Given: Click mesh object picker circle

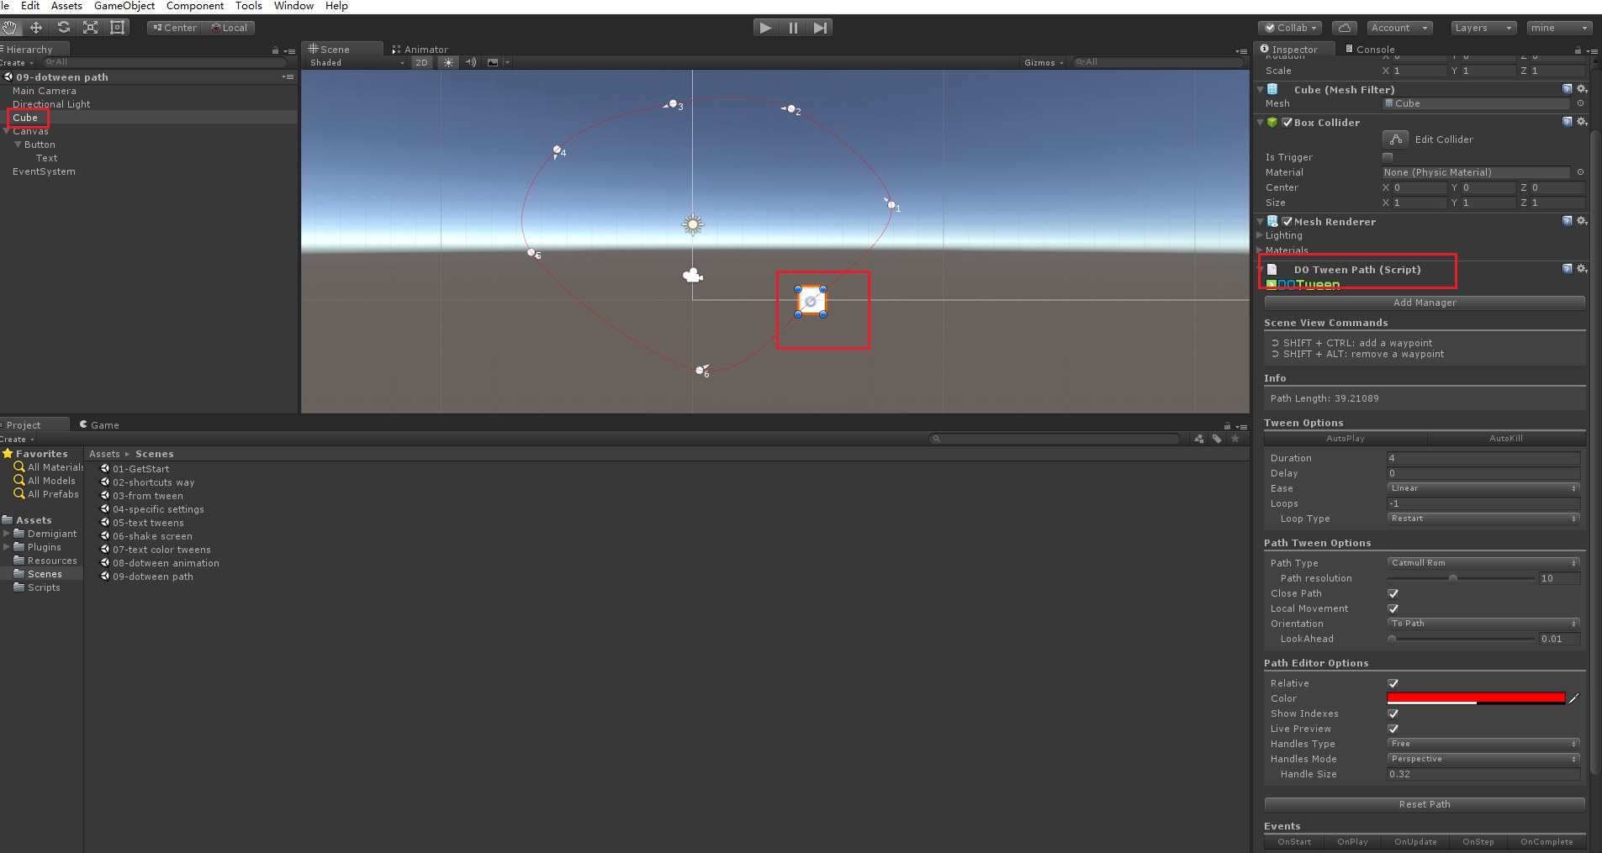Looking at the screenshot, I should tap(1580, 103).
